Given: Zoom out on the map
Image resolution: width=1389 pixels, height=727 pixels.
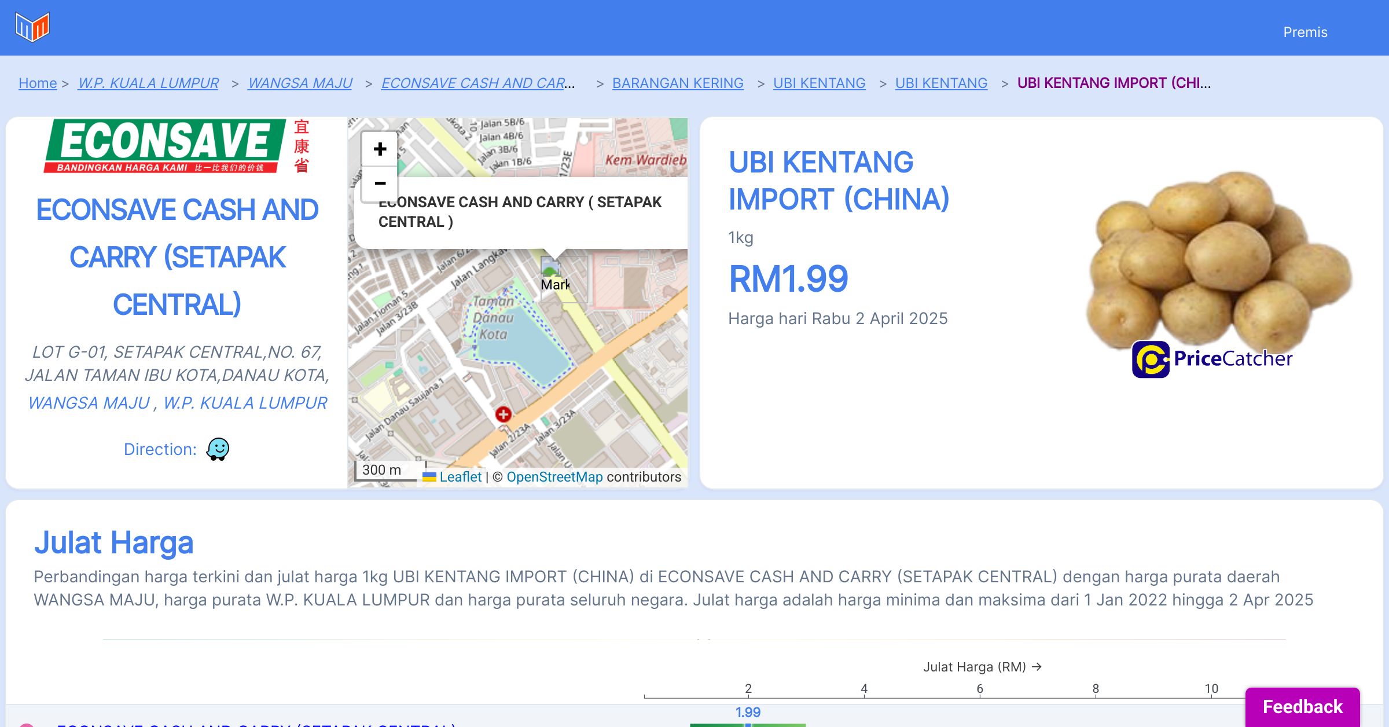Looking at the screenshot, I should coord(380,183).
